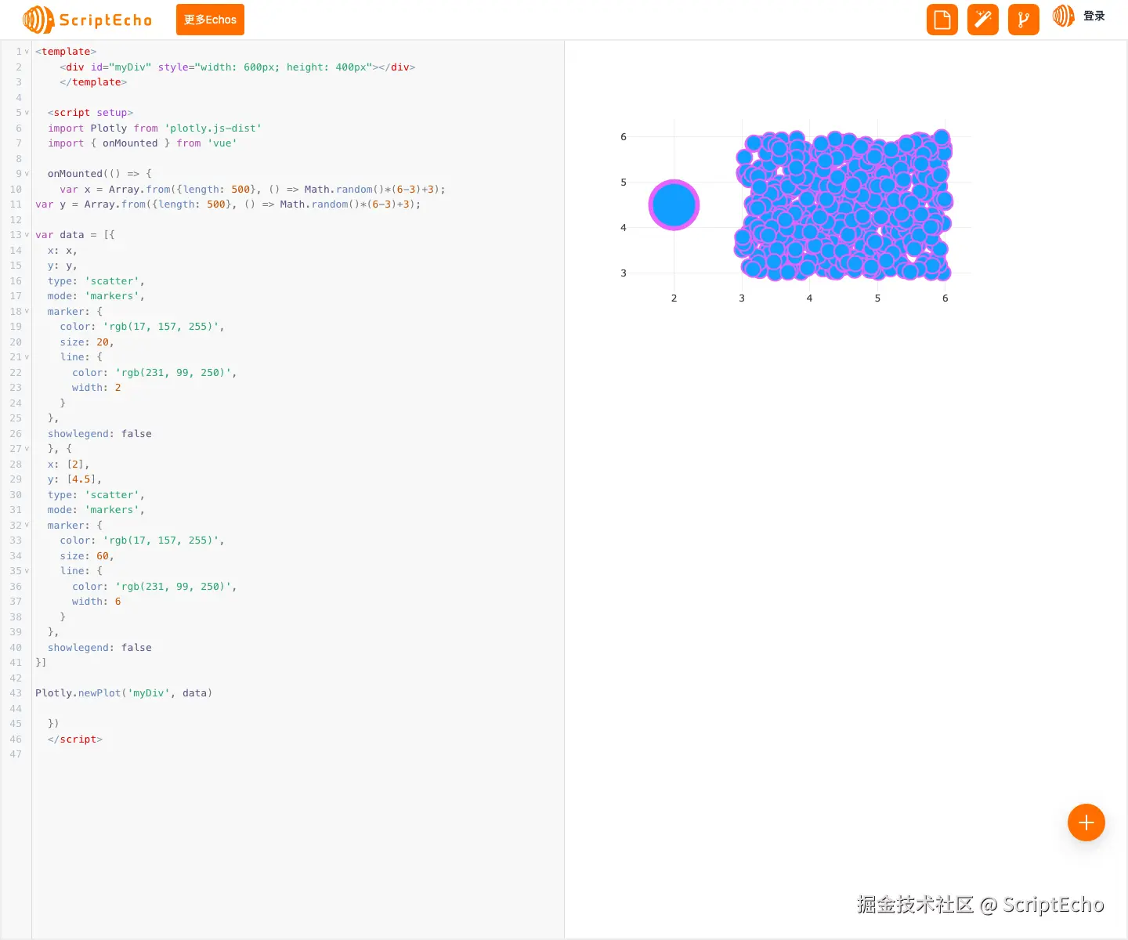Click 'y: [4.5],' in the code

tap(74, 479)
